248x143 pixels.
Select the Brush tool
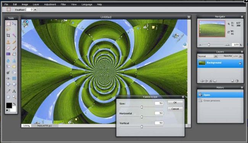[14, 48]
